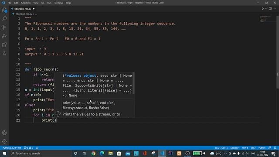279x157 pixels.
Task: Open the Selection menu
Action: pyautogui.click(x=26, y=3)
